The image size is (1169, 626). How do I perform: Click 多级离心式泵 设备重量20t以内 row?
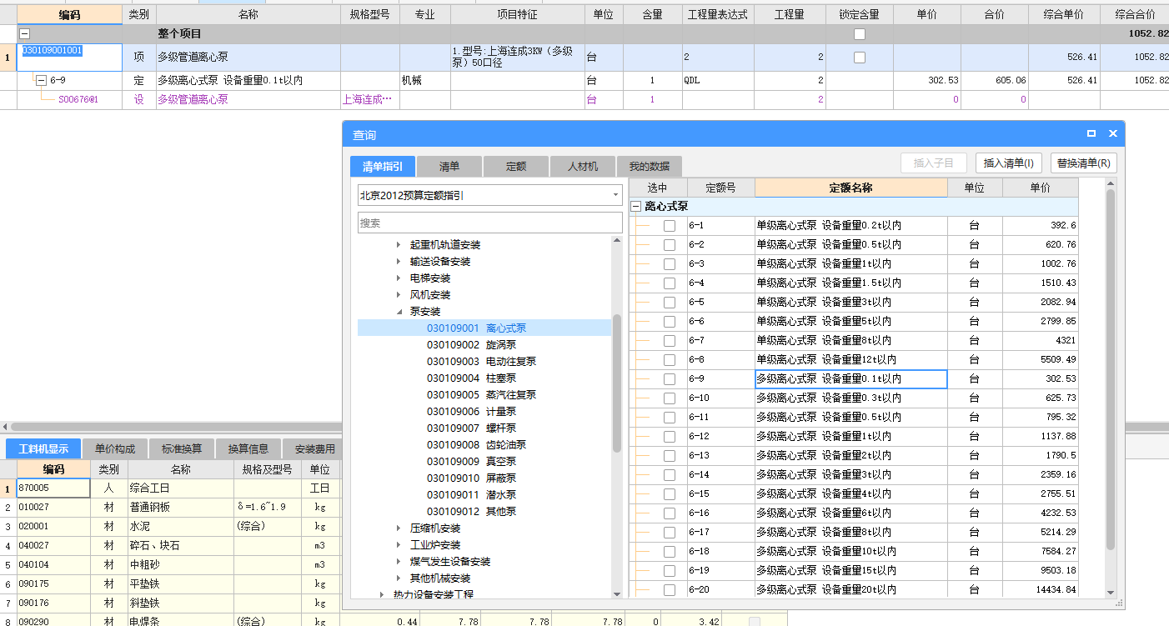point(850,589)
